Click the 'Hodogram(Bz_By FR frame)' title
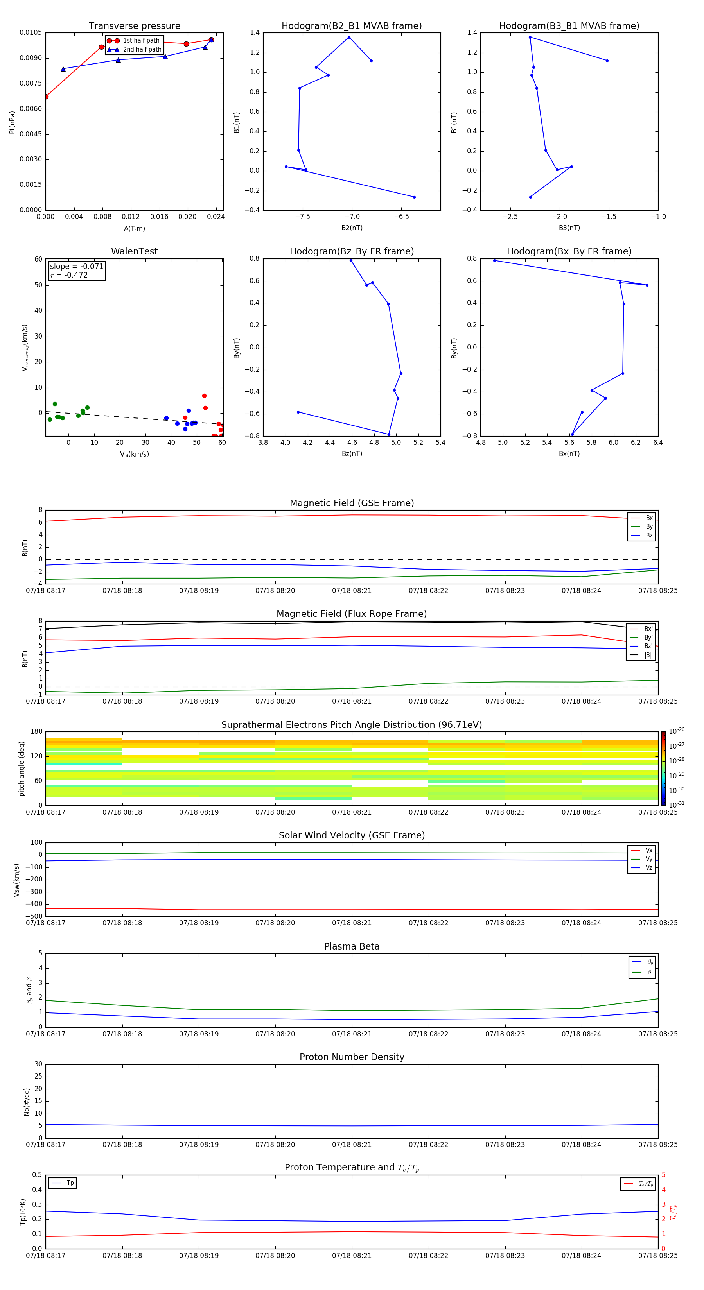This screenshot has width=704, height=1290. [352, 251]
